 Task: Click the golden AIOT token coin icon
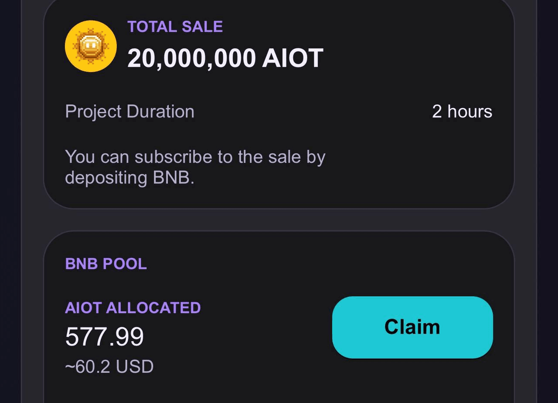[91, 46]
